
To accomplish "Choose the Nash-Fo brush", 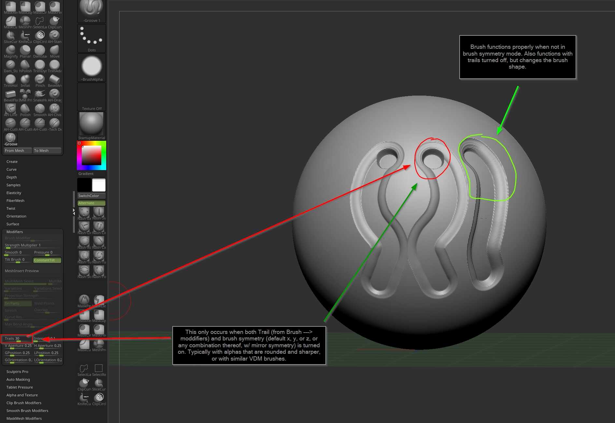I will tap(99, 272).
